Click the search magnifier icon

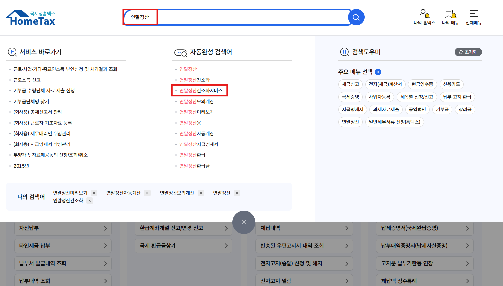click(x=356, y=17)
